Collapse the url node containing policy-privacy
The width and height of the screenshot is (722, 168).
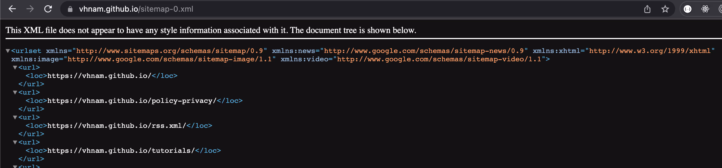coord(15,92)
